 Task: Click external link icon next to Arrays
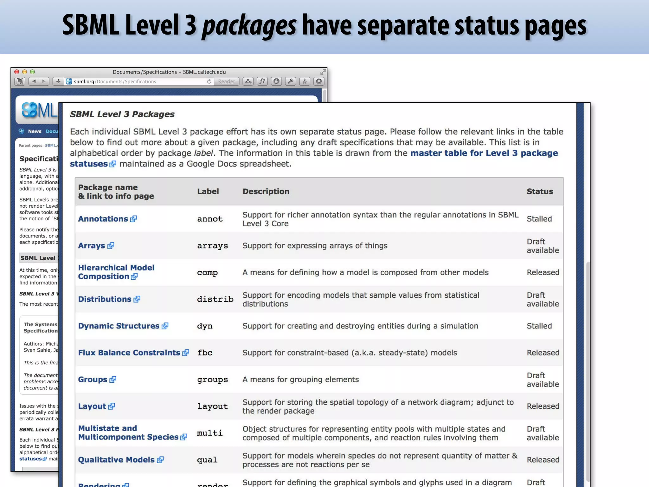click(111, 246)
